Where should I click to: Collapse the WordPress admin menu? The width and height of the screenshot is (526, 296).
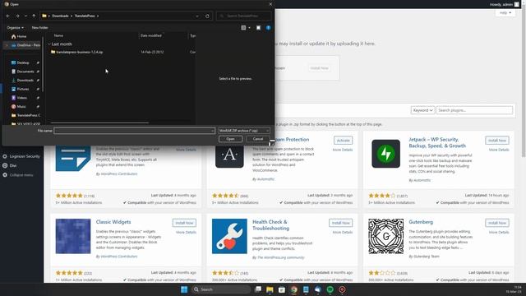pyautogui.click(x=21, y=175)
